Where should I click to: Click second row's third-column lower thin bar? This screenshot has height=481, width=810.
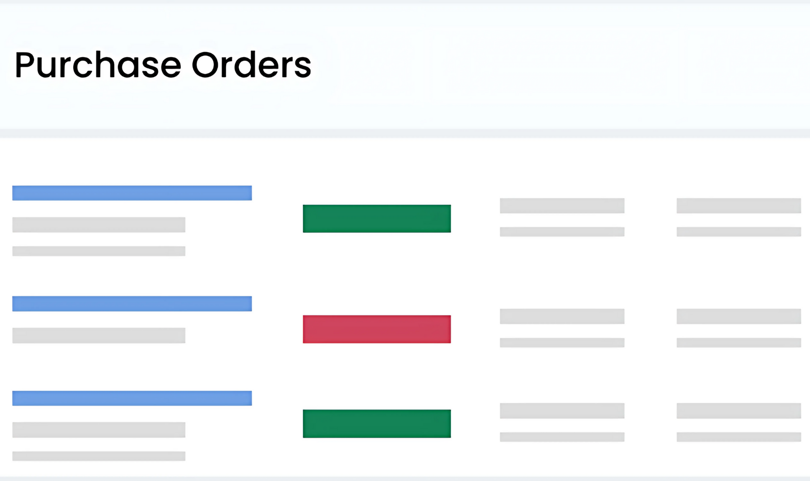562,343
